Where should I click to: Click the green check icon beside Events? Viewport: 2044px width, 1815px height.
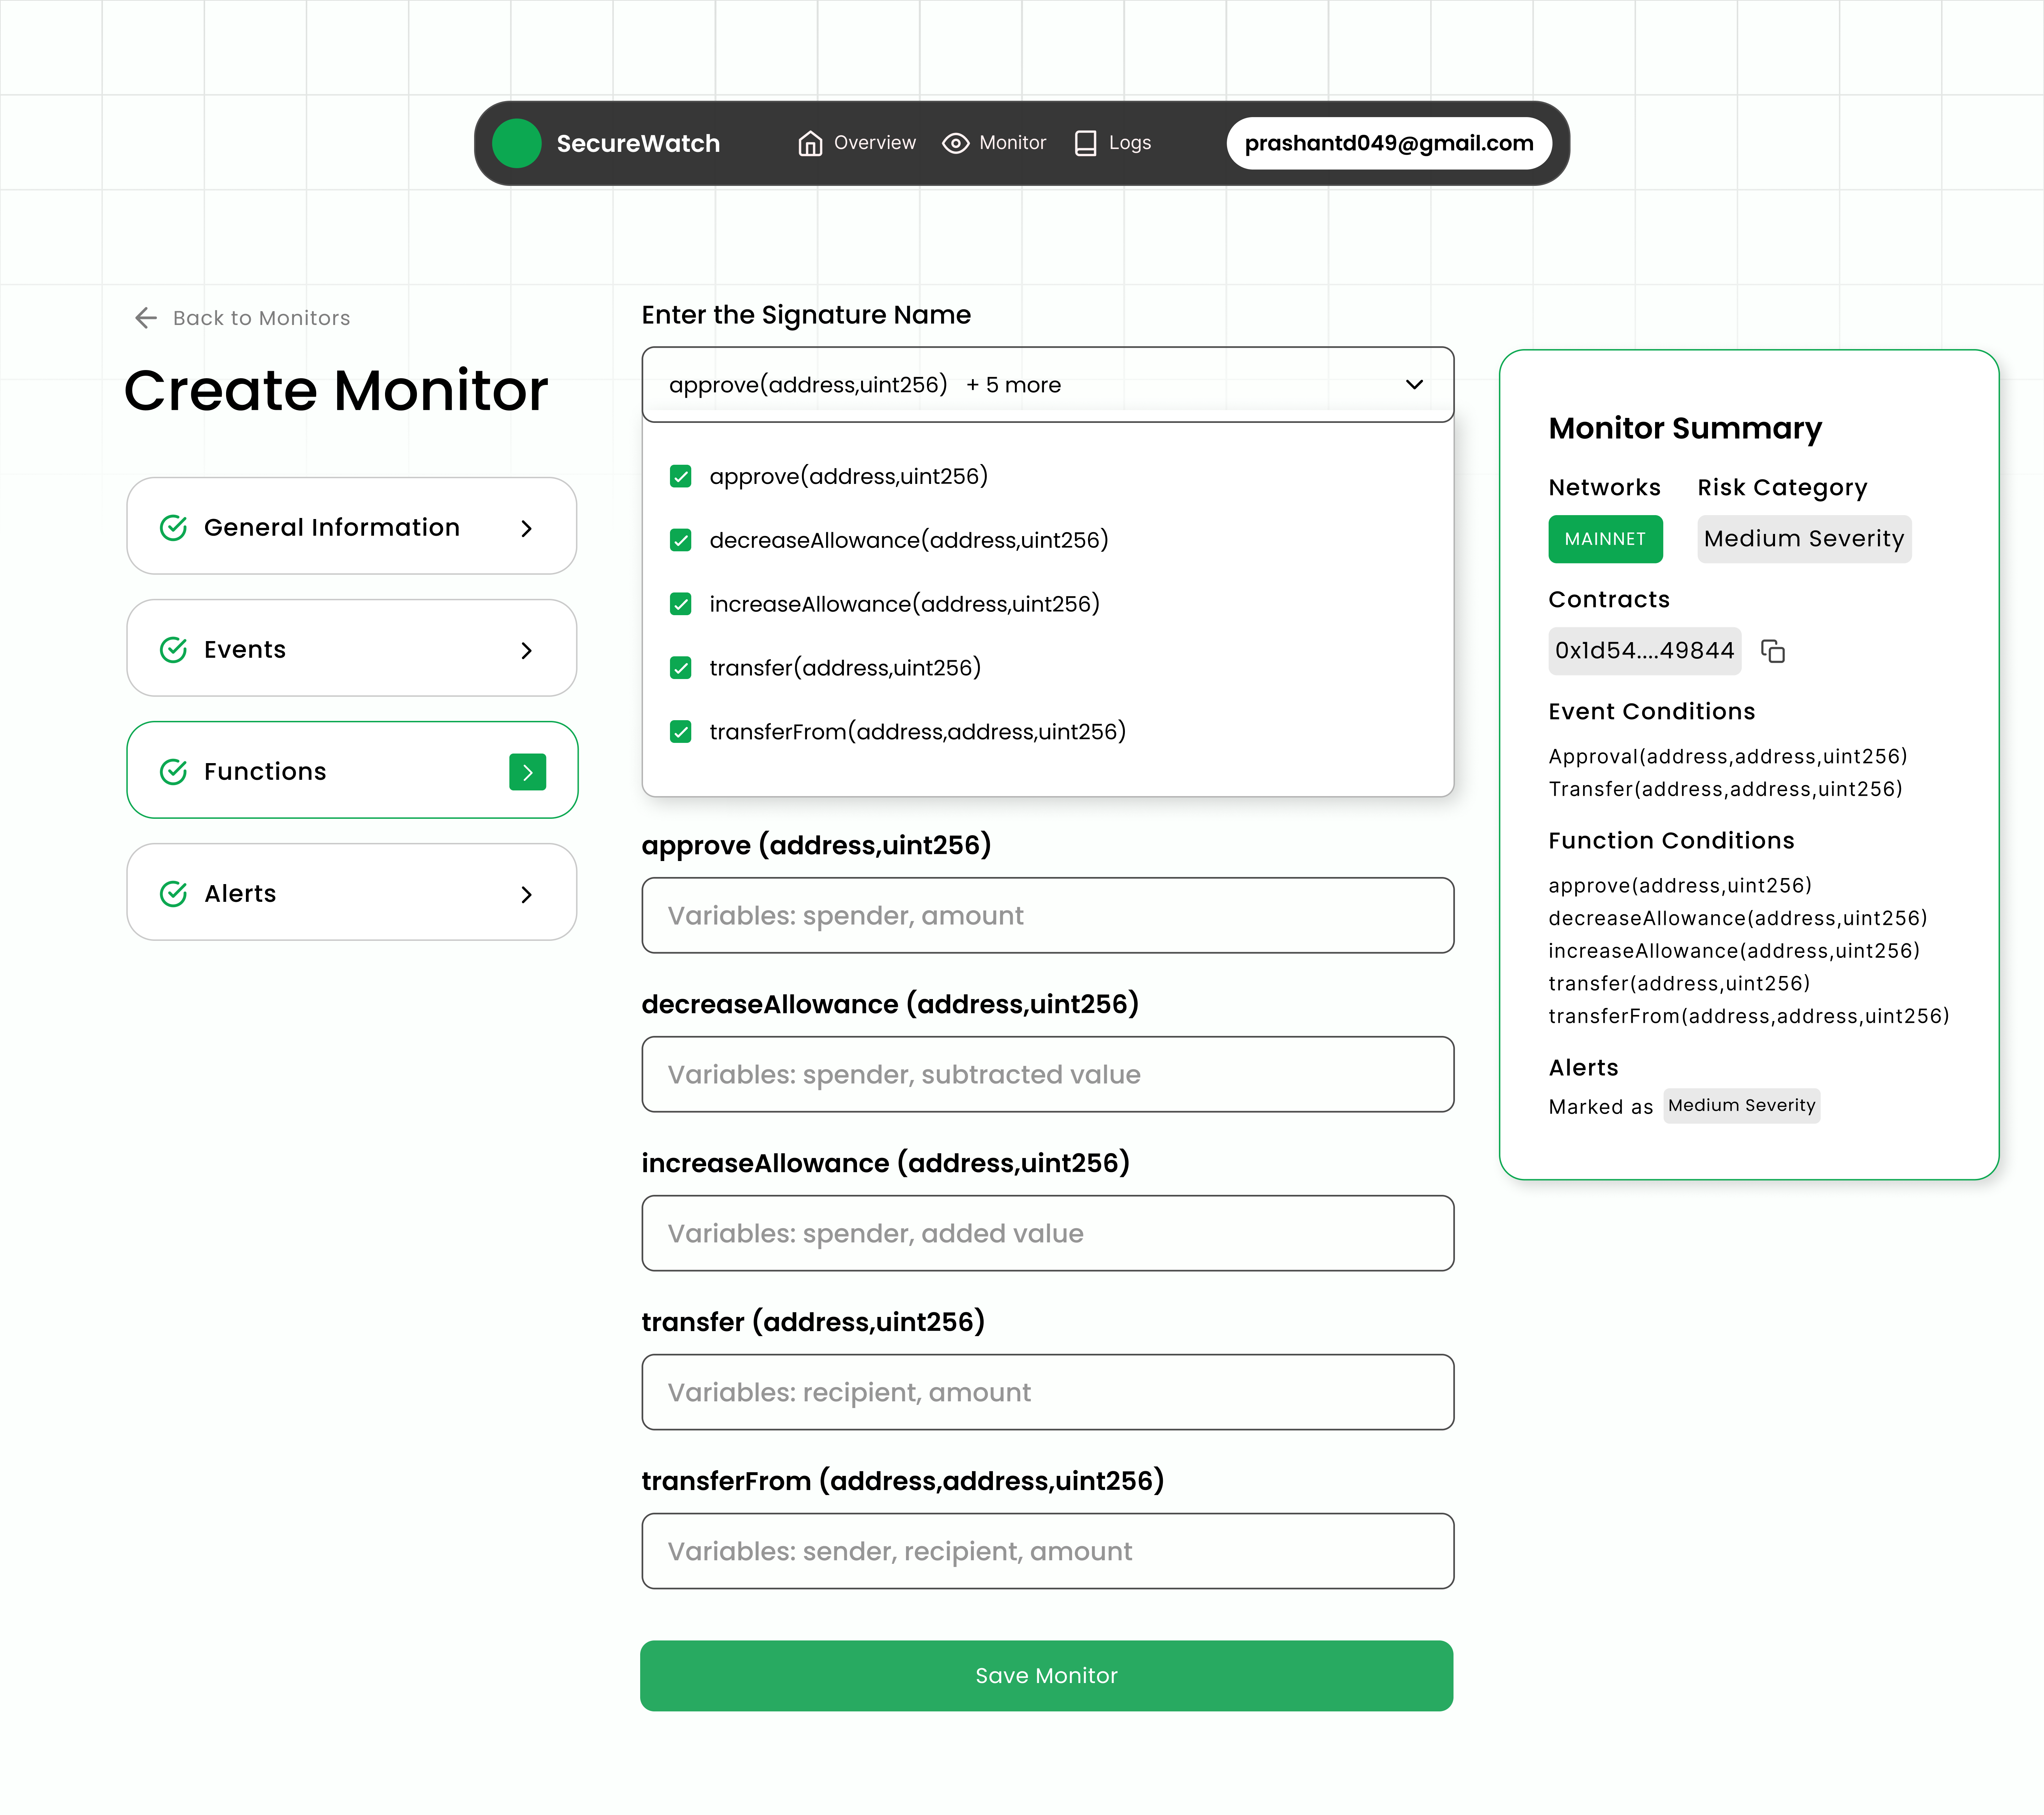tap(174, 650)
